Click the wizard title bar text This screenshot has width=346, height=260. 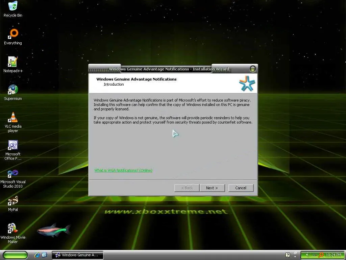point(169,69)
